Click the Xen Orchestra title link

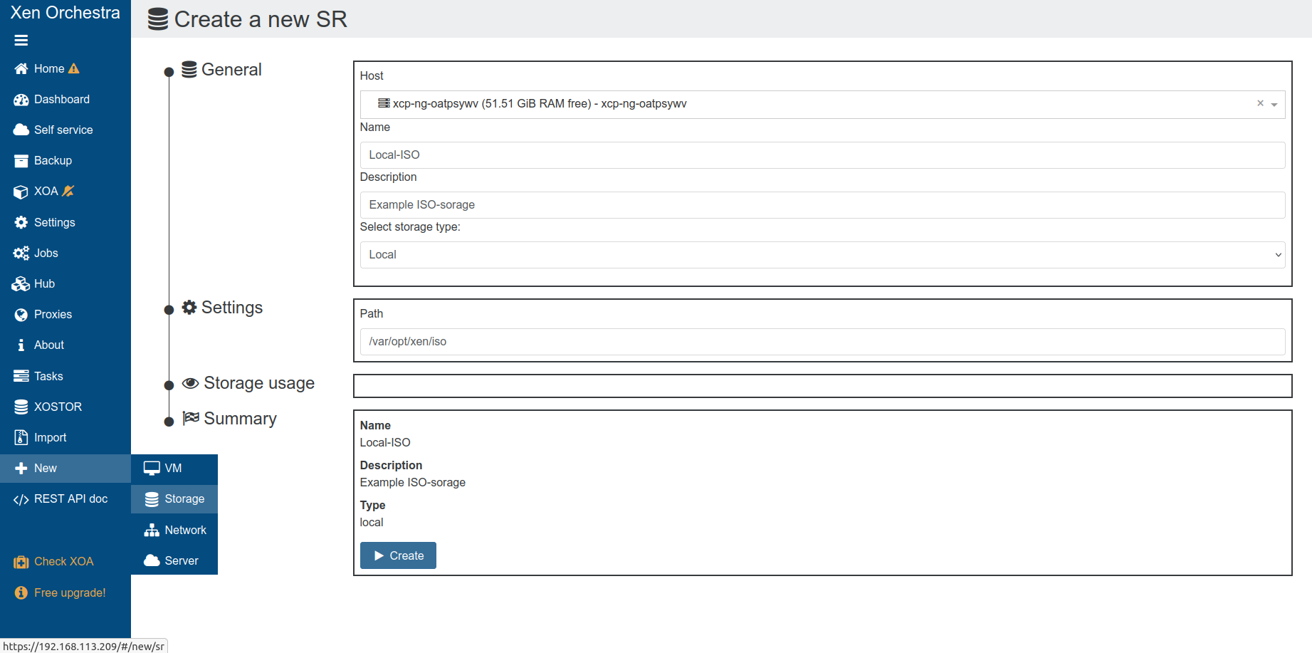pos(65,13)
